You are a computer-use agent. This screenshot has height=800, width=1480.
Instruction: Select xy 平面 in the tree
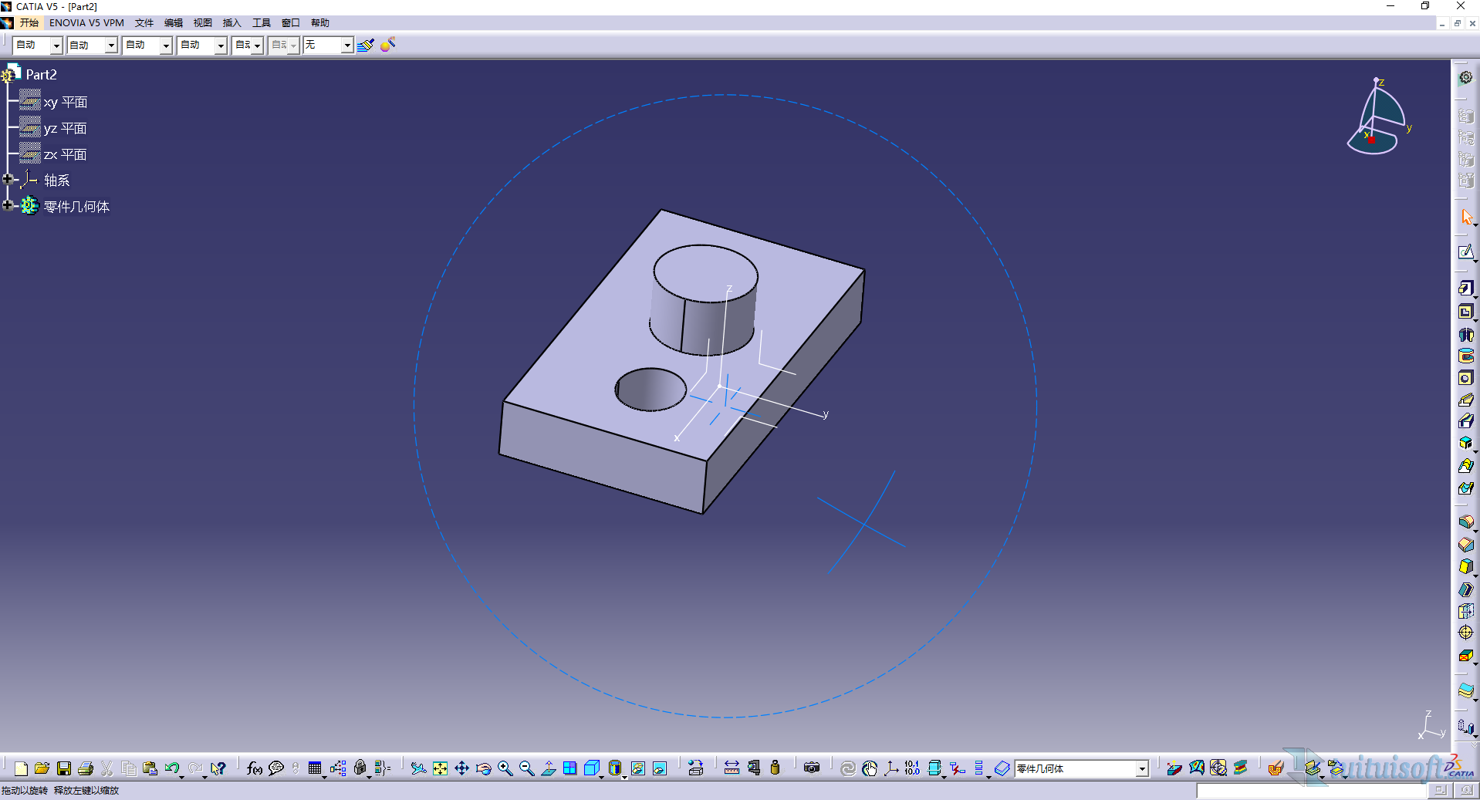click(x=65, y=103)
